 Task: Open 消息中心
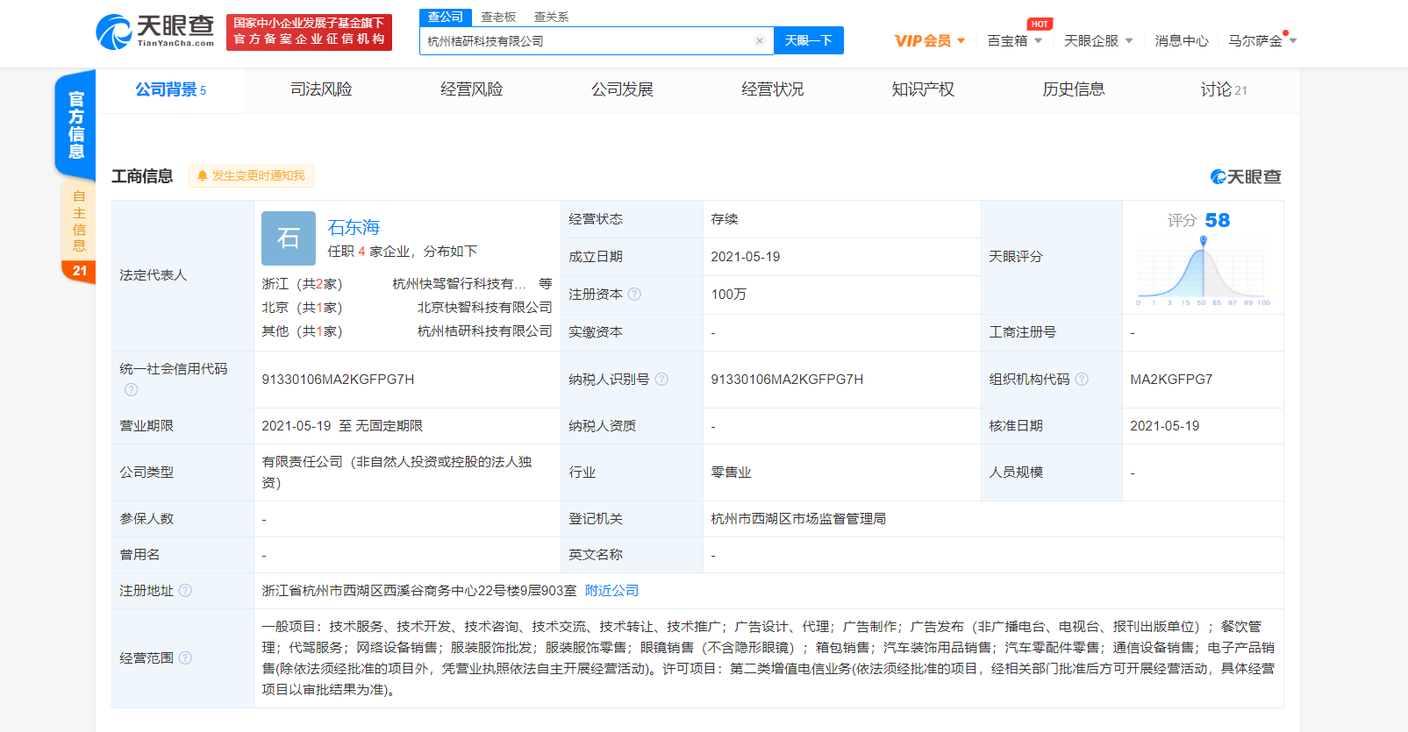click(x=1182, y=41)
